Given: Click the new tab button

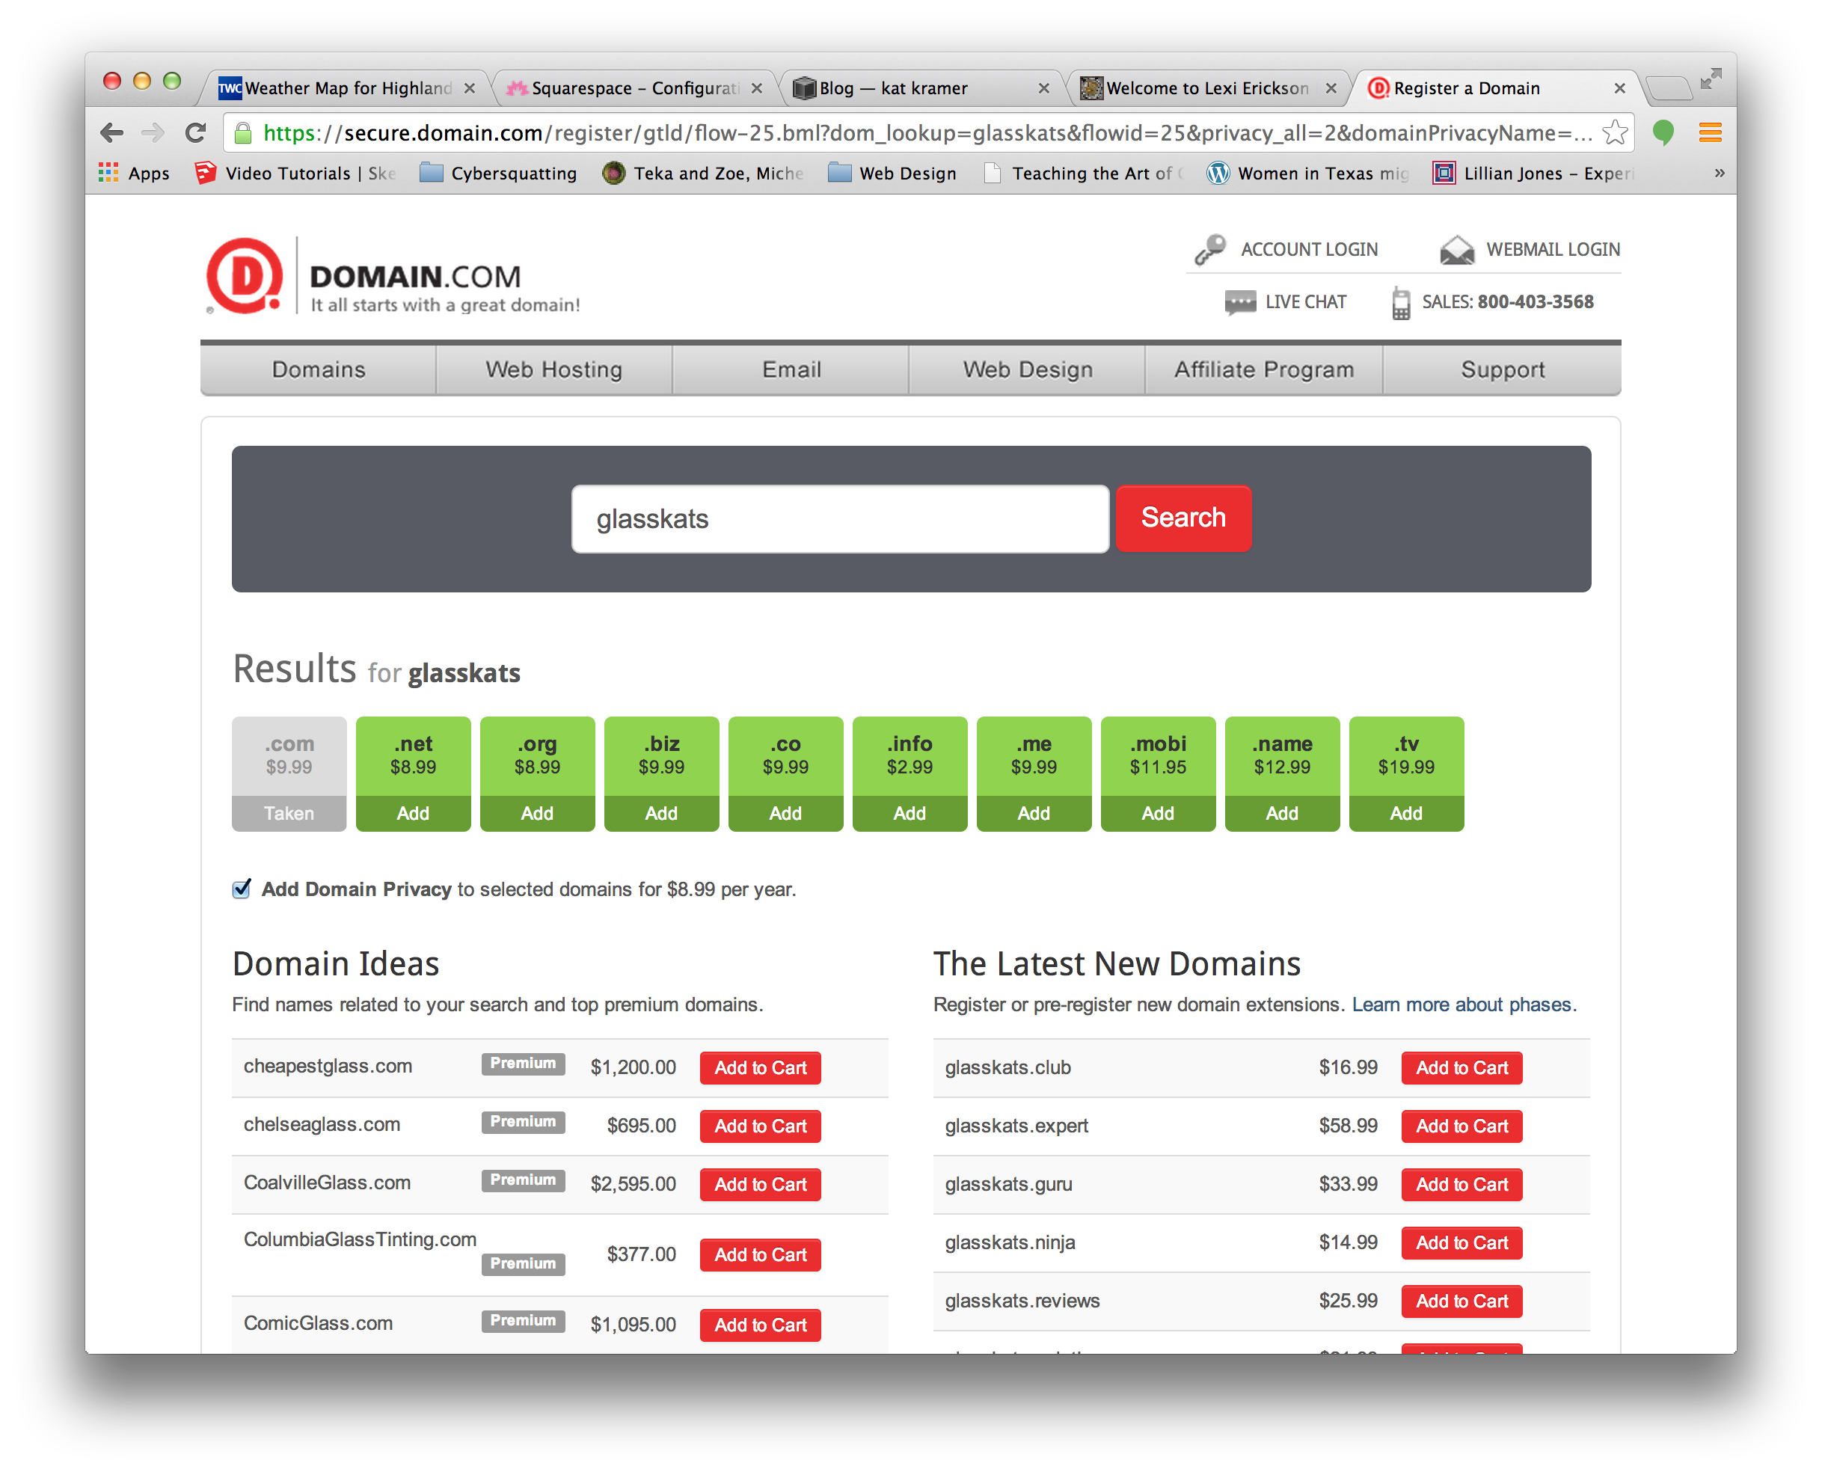Looking at the screenshot, I should pyautogui.click(x=1668, y=88).
